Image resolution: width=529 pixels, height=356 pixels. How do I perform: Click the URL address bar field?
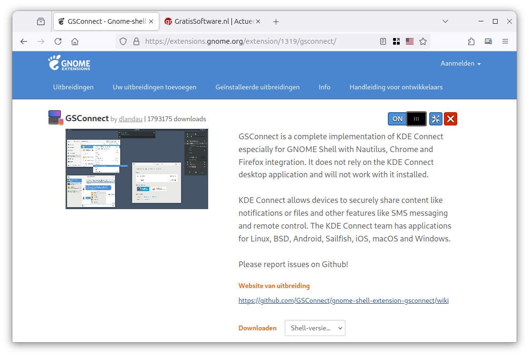tap(257, 41)
